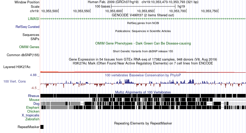Click the chr19:10,353,473-10,353,793 position text
The height and width of the screenshot is (133, 246).
tap(170, 2)
